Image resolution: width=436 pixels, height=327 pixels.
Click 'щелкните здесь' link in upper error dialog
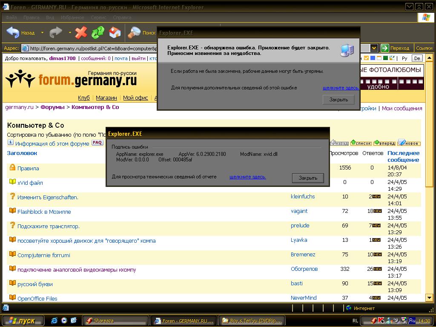[x=341, y=88]
